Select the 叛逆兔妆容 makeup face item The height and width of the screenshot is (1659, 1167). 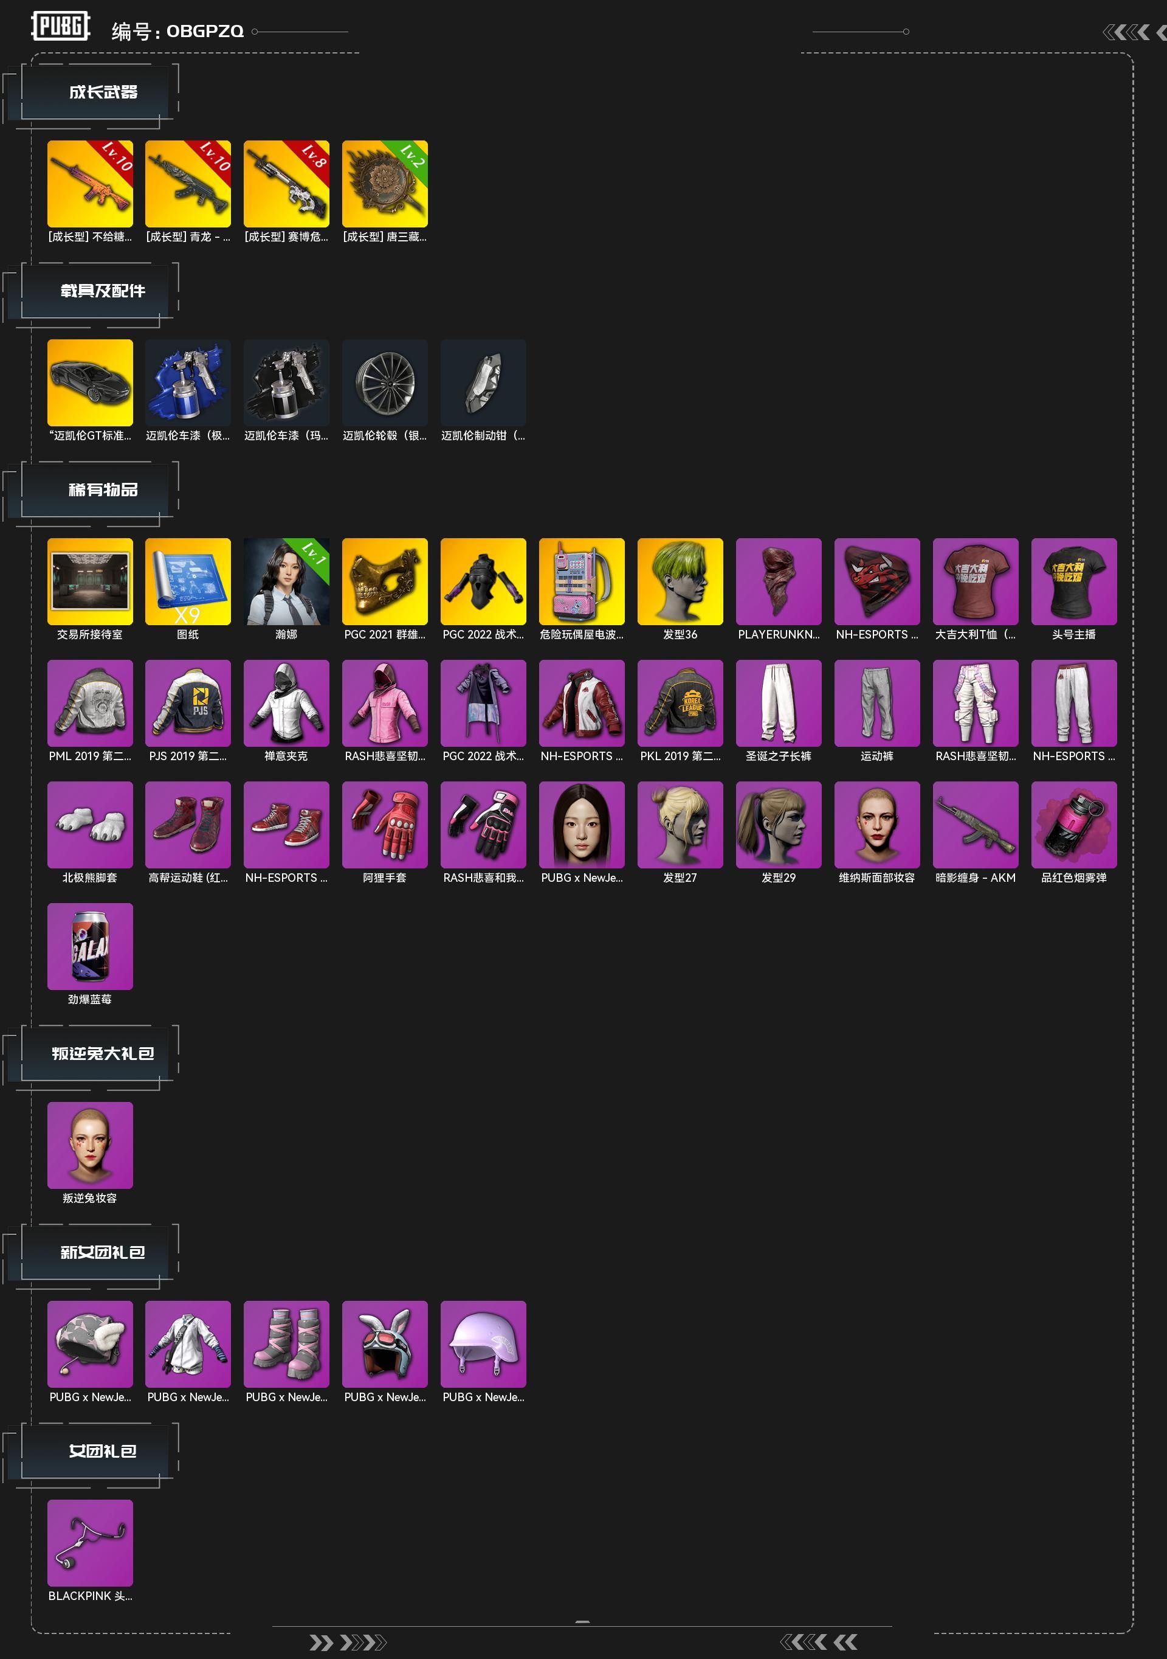[91, 1145]
